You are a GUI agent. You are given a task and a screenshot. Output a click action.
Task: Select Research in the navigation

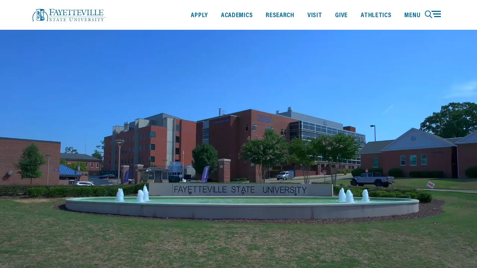point(280,15)
